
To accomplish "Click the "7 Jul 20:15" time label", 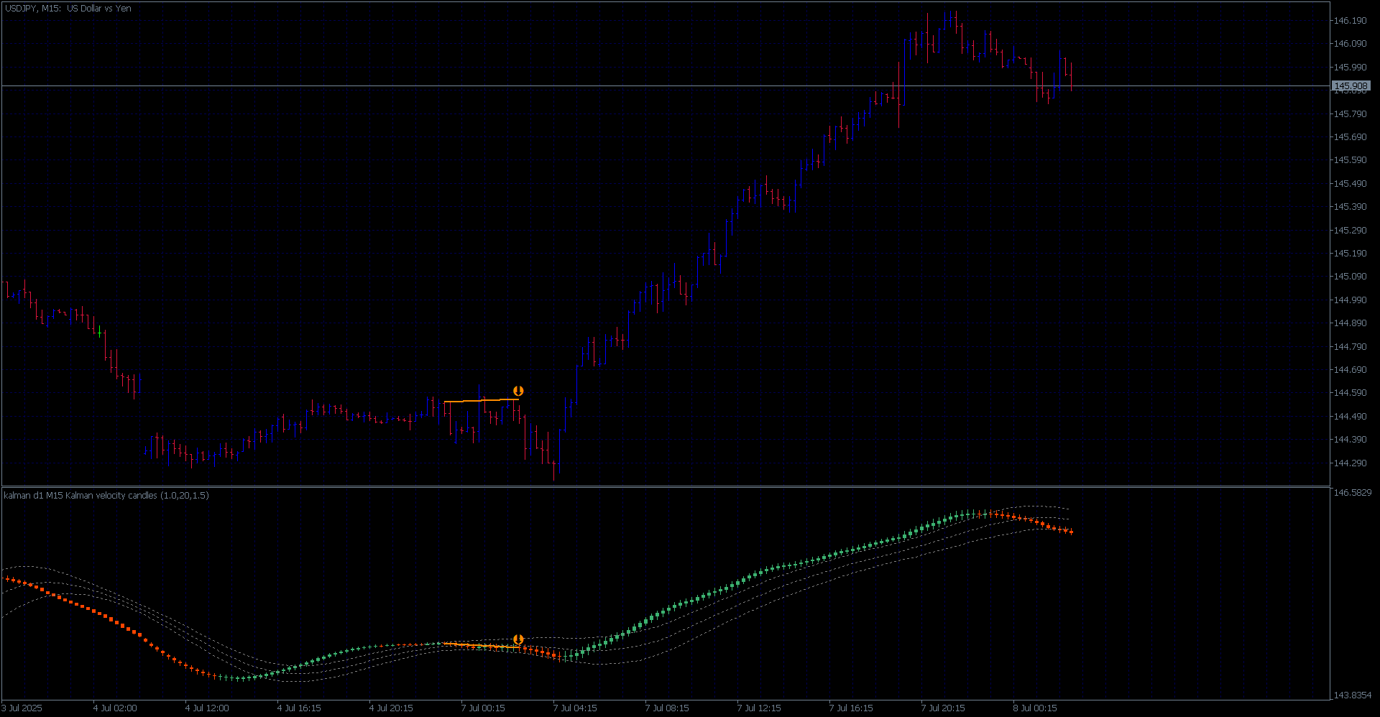I will (943, 708).
